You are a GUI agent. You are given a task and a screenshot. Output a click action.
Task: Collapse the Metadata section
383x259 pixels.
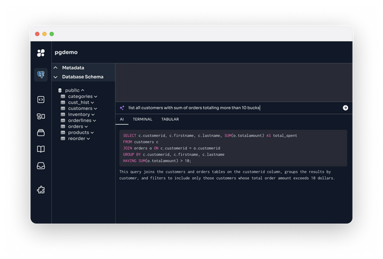point(56,68)
